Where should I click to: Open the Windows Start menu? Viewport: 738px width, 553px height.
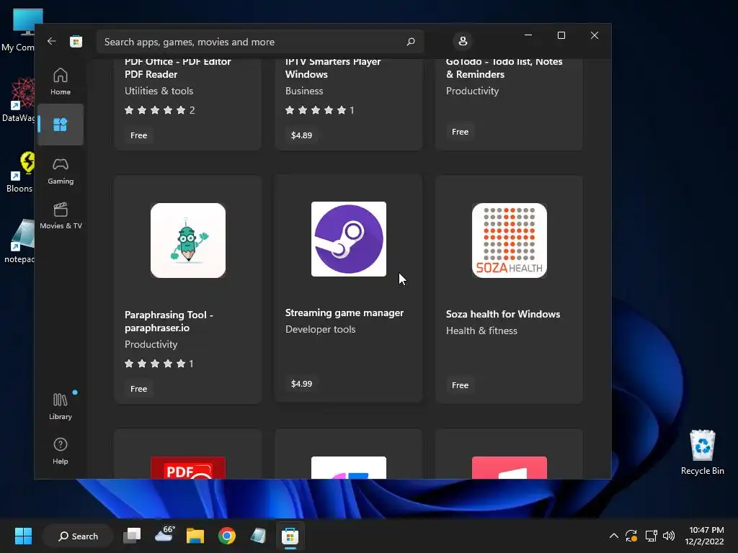pos(23,536)
